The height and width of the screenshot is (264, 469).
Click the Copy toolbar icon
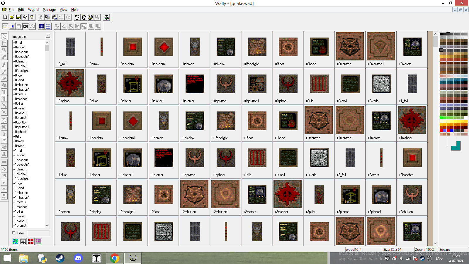click(47, 17)
